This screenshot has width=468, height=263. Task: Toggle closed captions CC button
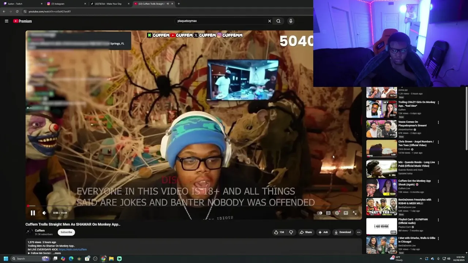328,213
